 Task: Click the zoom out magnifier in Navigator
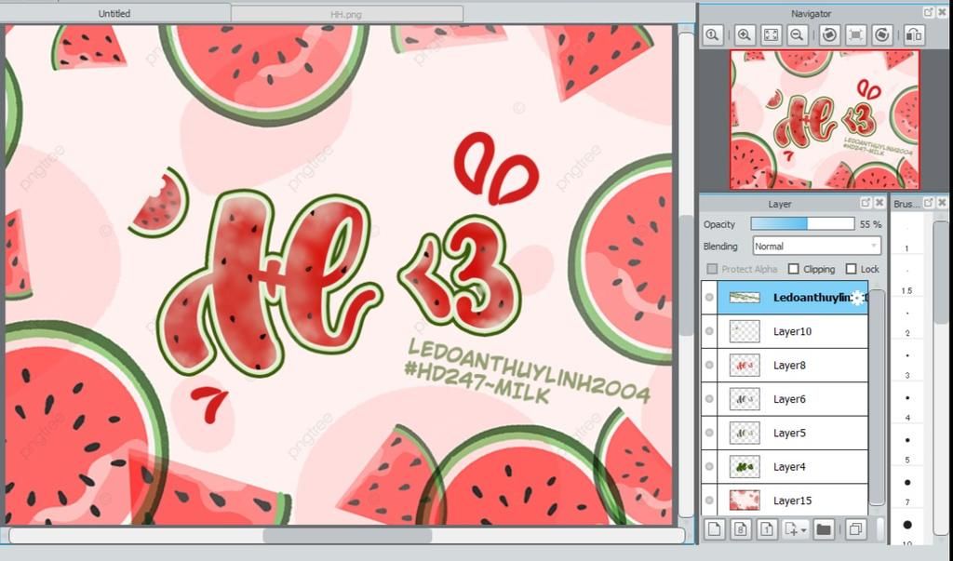(797, 34)
